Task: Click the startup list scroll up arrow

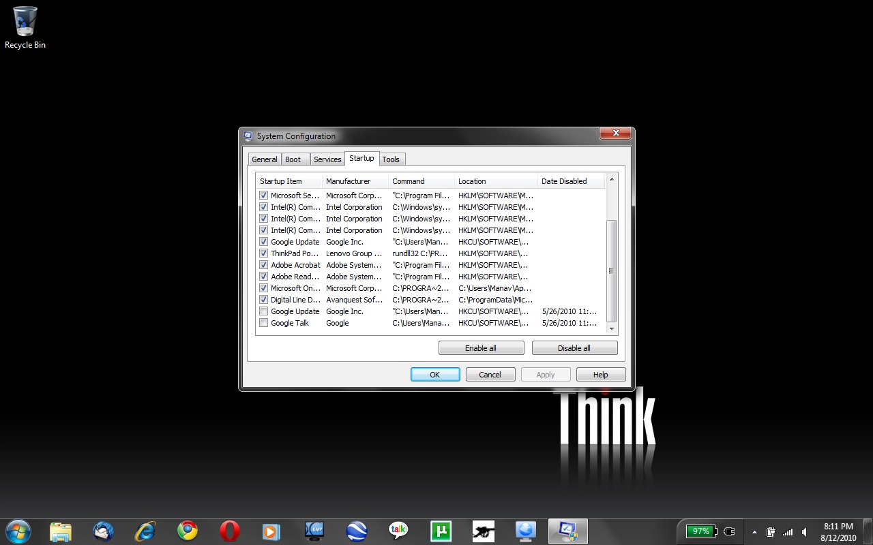Action: click(611, 180)
